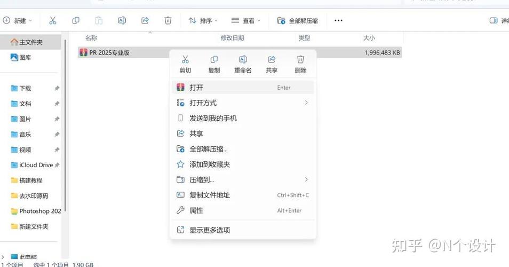Click the wrench icon beside 属性
The image size is (509, 267).
tap(180, 210)
